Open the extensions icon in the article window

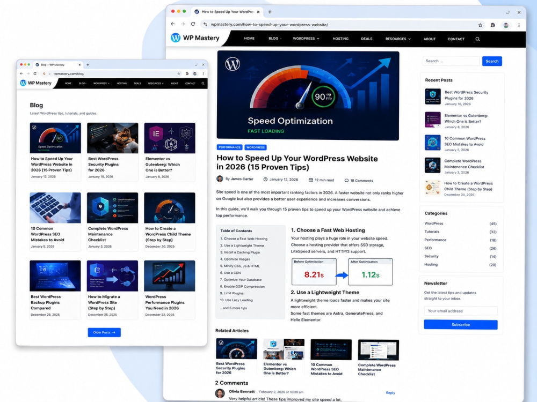[492, 25]
